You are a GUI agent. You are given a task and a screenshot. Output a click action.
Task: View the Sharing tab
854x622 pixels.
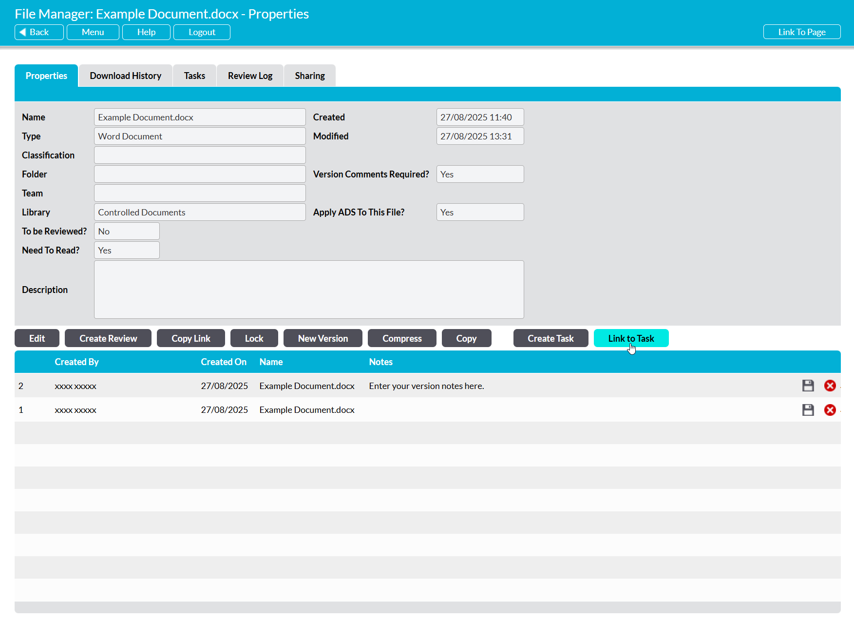[309, 76]
